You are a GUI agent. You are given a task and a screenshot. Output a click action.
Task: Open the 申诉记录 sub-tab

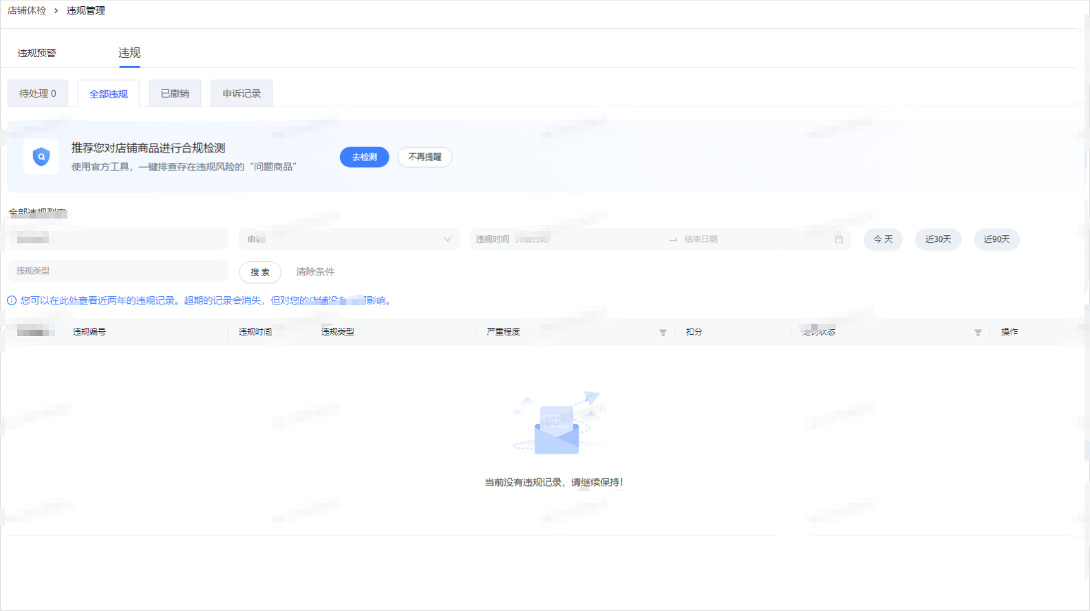[x=242, y=93]
